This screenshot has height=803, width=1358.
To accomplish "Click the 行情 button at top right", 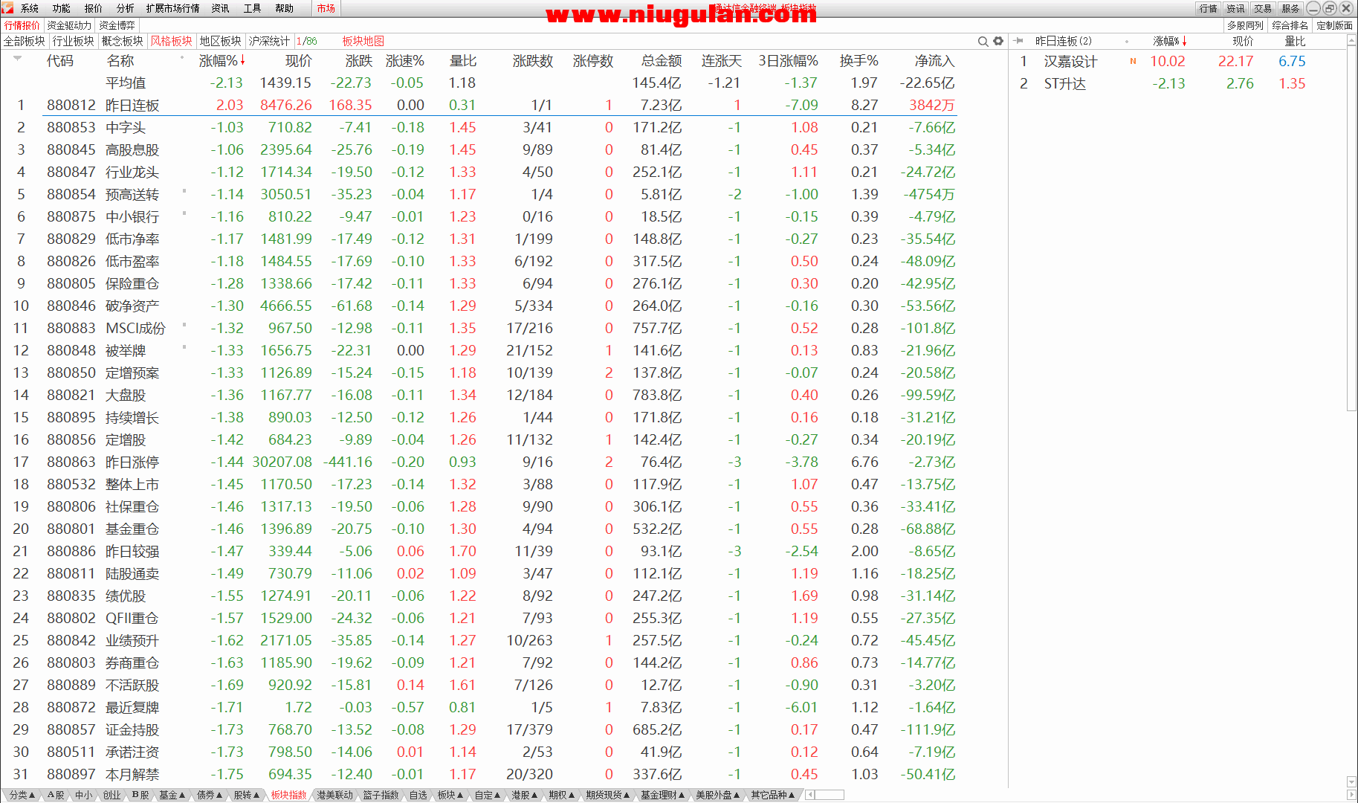I will tap(1209, 8).
